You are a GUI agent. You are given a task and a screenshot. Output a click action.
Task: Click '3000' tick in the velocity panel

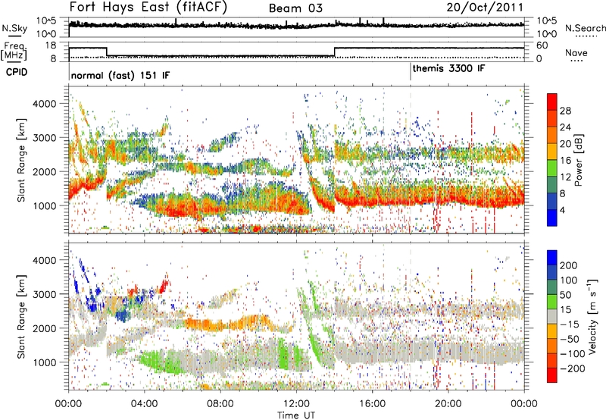point(44,294)
